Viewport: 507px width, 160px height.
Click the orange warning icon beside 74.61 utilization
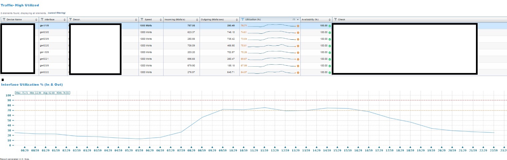point(298,32)
